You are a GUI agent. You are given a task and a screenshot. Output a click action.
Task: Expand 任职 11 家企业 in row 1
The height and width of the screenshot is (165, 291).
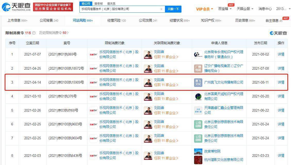[166, 57]
